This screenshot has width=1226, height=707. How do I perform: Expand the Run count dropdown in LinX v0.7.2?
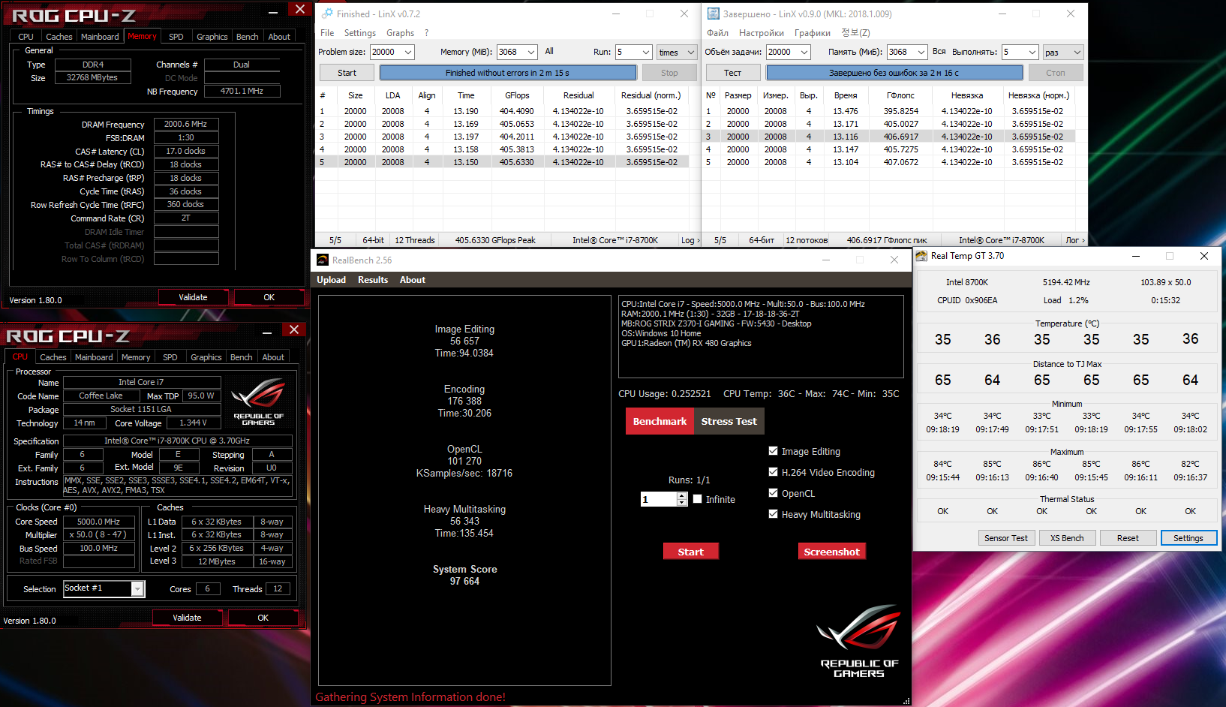[x=645, y=52]
